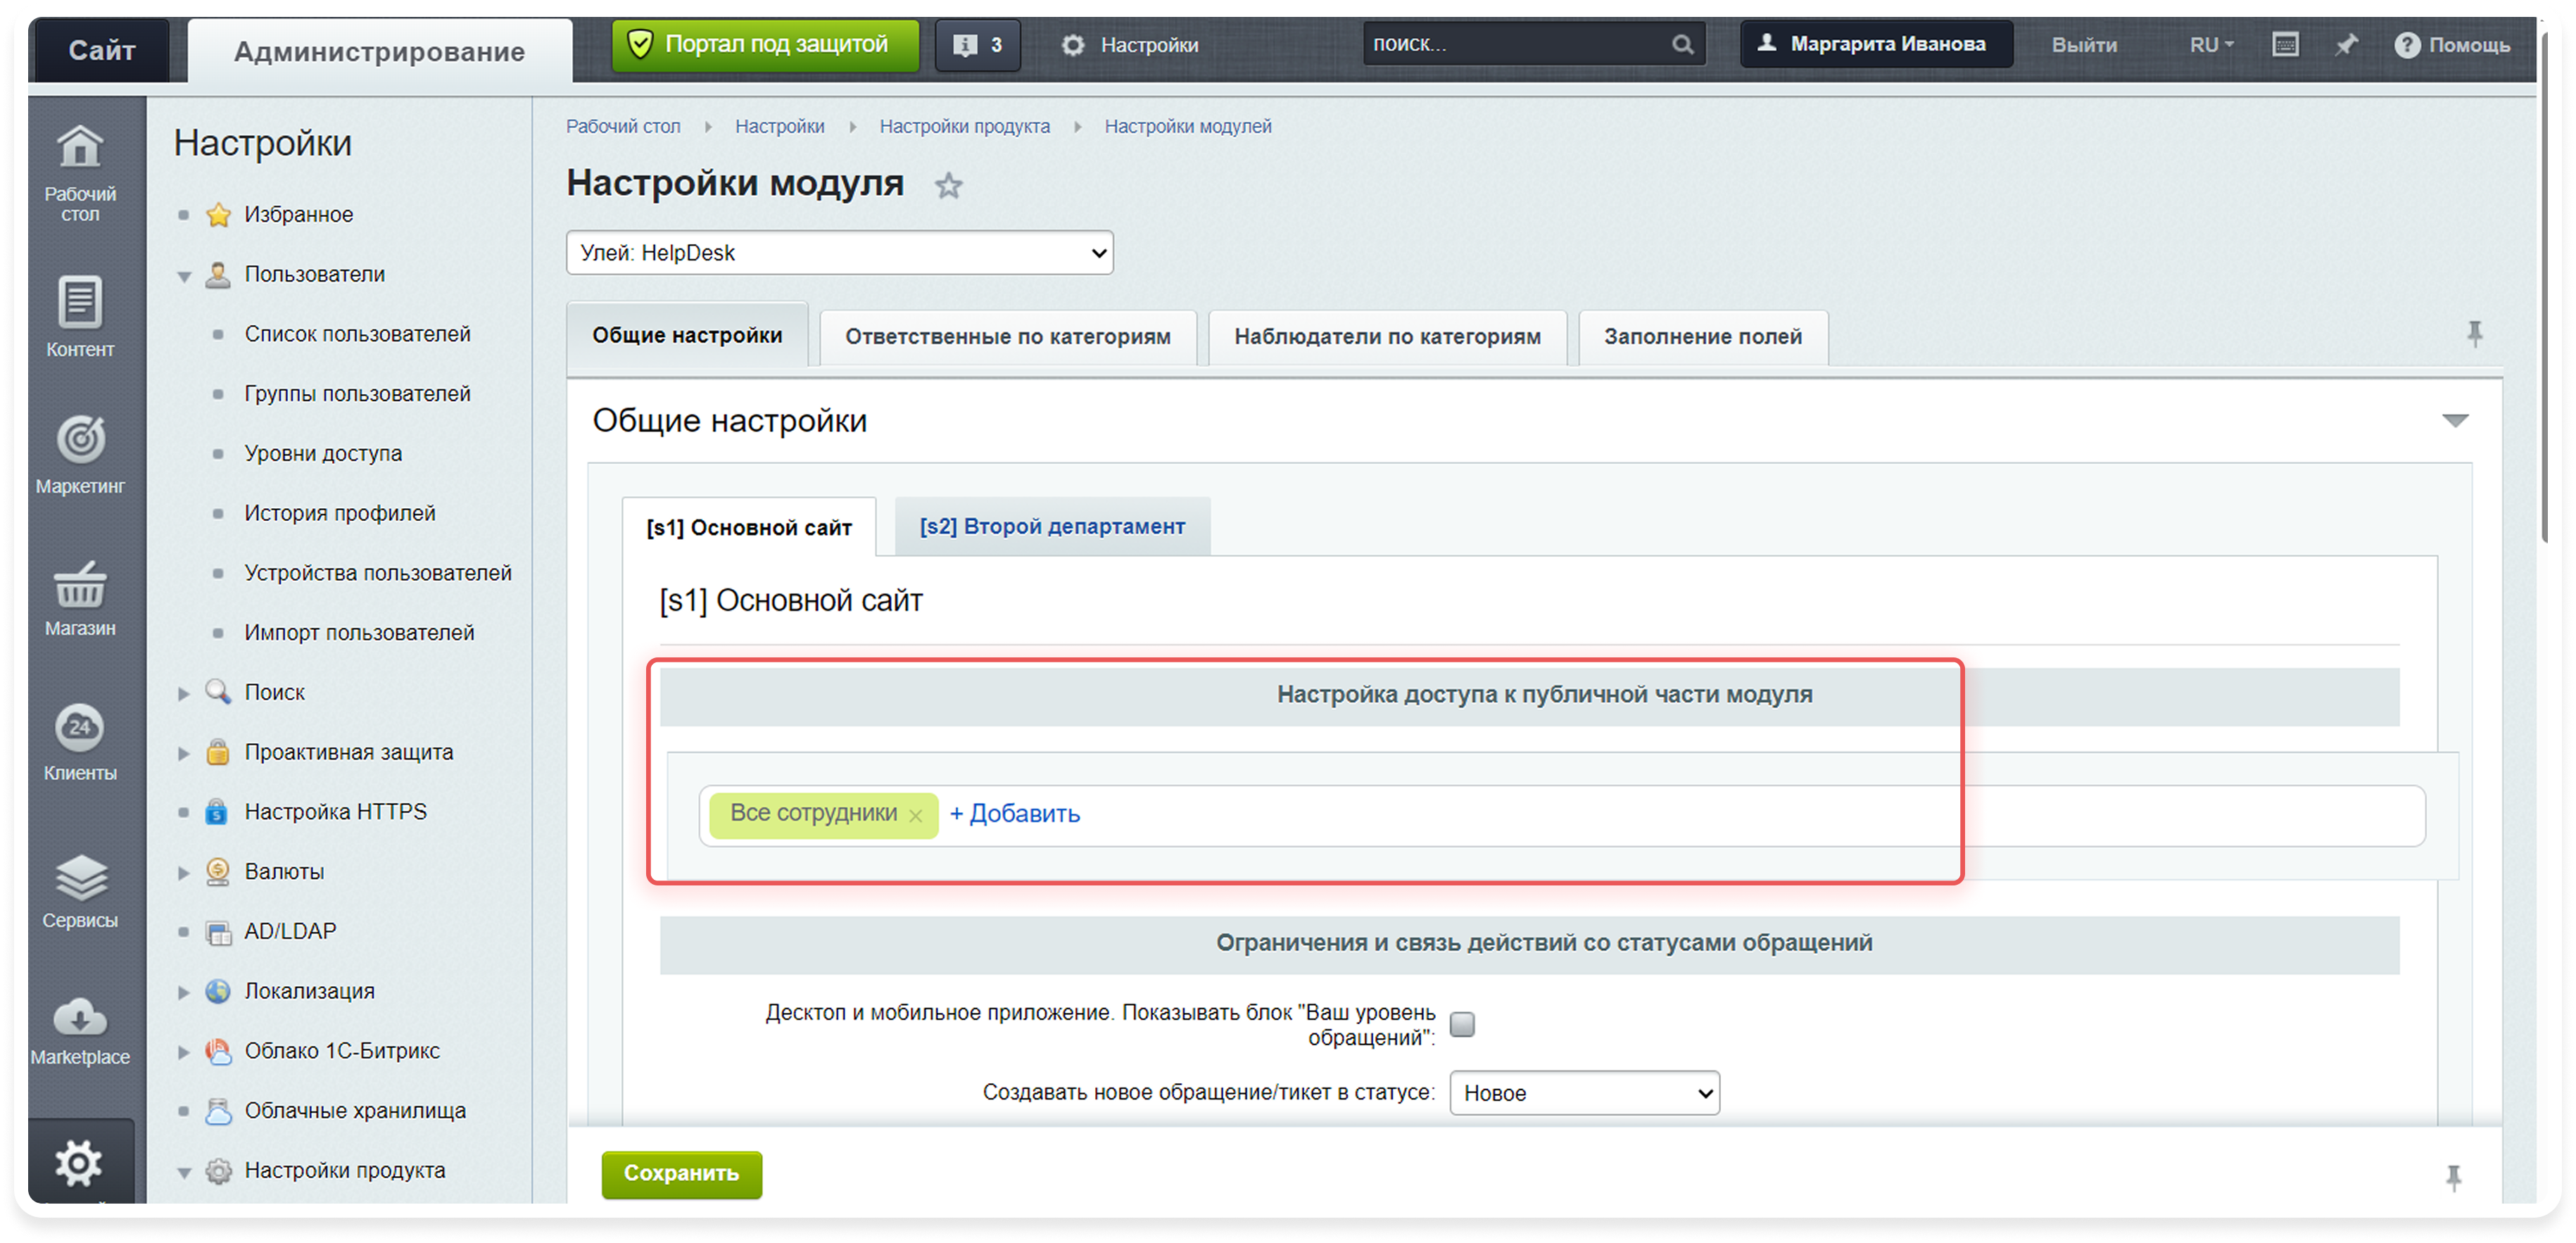Collapse the Пользователи tree section
This screenshot has width=2576, height=1243.
point(184,276)
